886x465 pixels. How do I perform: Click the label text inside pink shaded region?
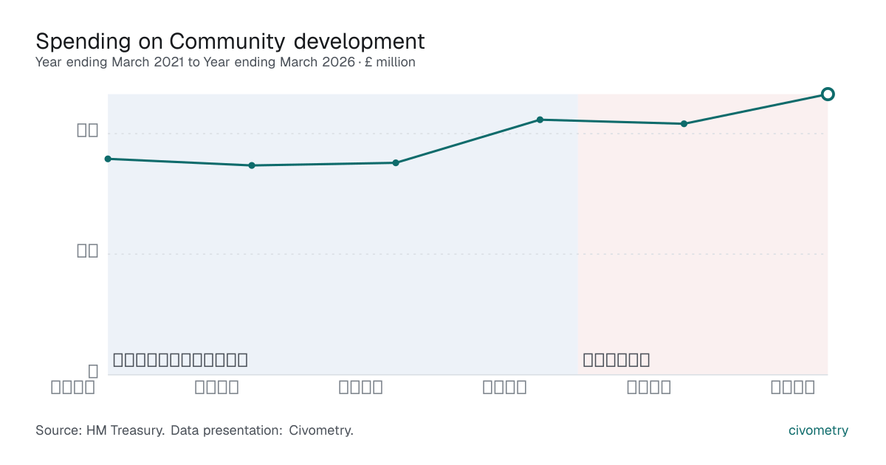[x=617, y=360]
